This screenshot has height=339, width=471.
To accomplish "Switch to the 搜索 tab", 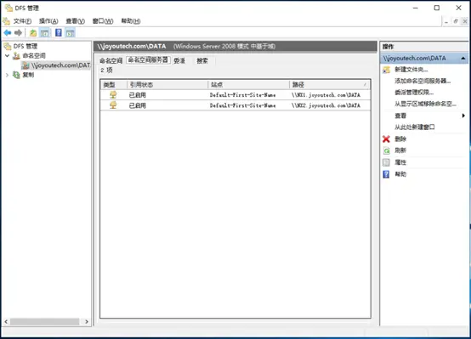I will pos(202,60).
